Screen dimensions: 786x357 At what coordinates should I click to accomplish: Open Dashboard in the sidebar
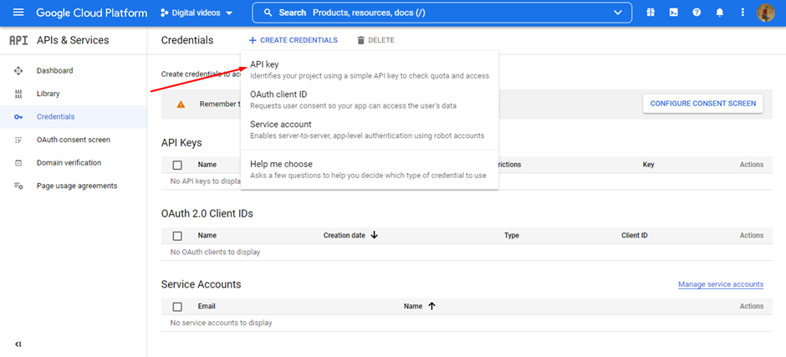click(54, 71)
